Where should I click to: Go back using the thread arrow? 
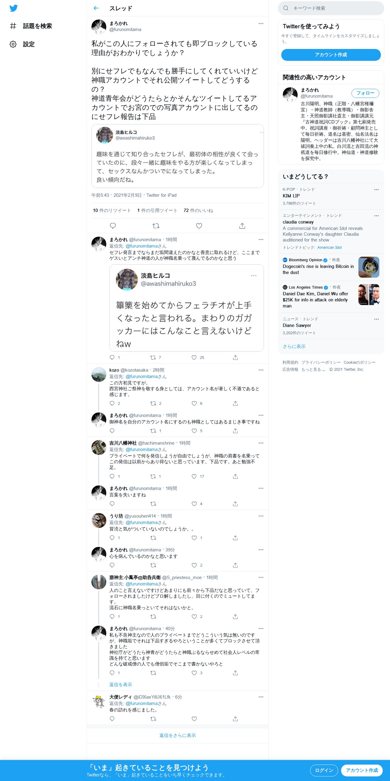tap(96, 8)
